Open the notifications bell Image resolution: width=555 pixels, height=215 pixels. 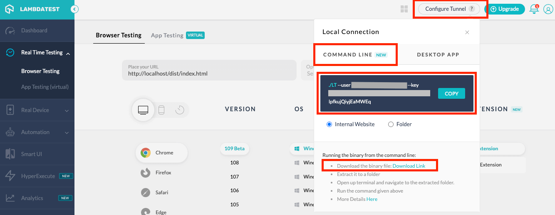(534, 9)
